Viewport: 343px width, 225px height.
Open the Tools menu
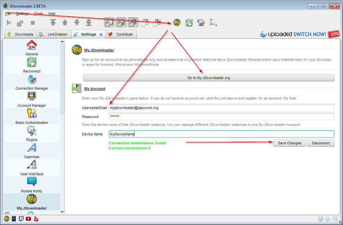[38, 14]
